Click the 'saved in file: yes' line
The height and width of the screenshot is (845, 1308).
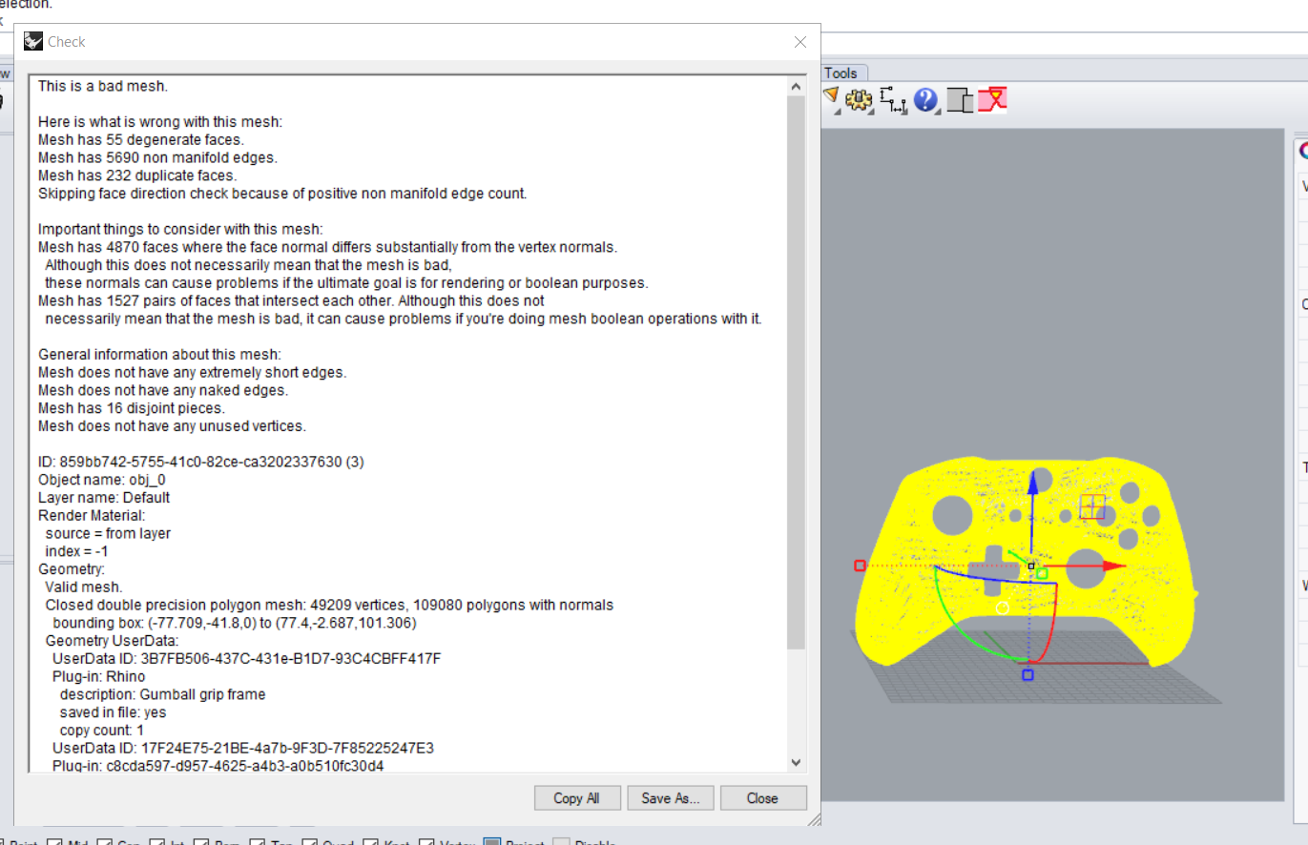coord(113,712)
